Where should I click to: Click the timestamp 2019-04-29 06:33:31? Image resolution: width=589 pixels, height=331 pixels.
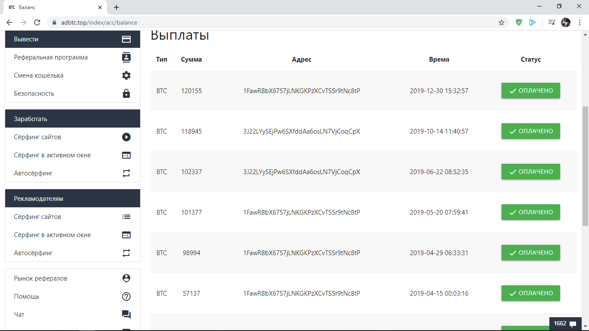click(x=439, y=253)
